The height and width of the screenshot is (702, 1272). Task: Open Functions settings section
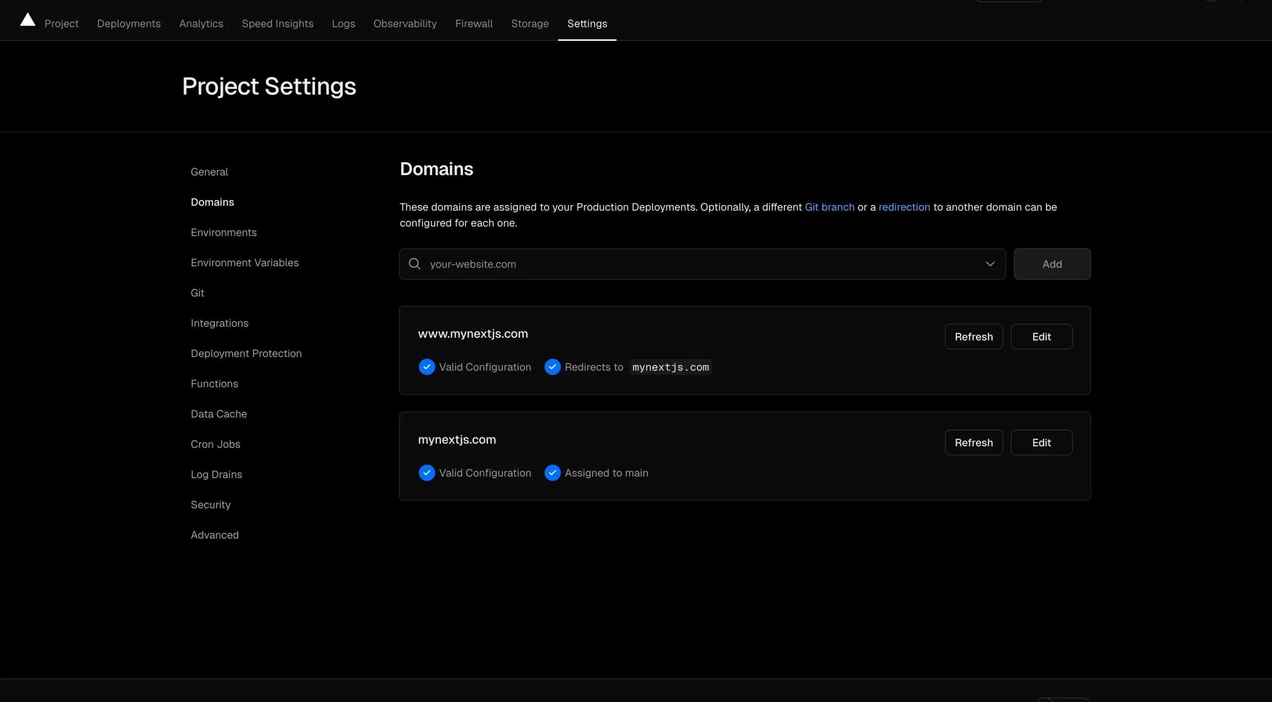[x=214, y=384]
